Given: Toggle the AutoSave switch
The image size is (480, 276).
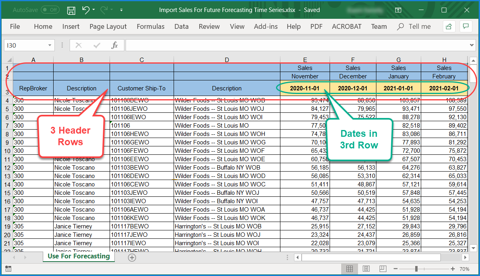Looking at the screenshot, I should pos(50,10).
